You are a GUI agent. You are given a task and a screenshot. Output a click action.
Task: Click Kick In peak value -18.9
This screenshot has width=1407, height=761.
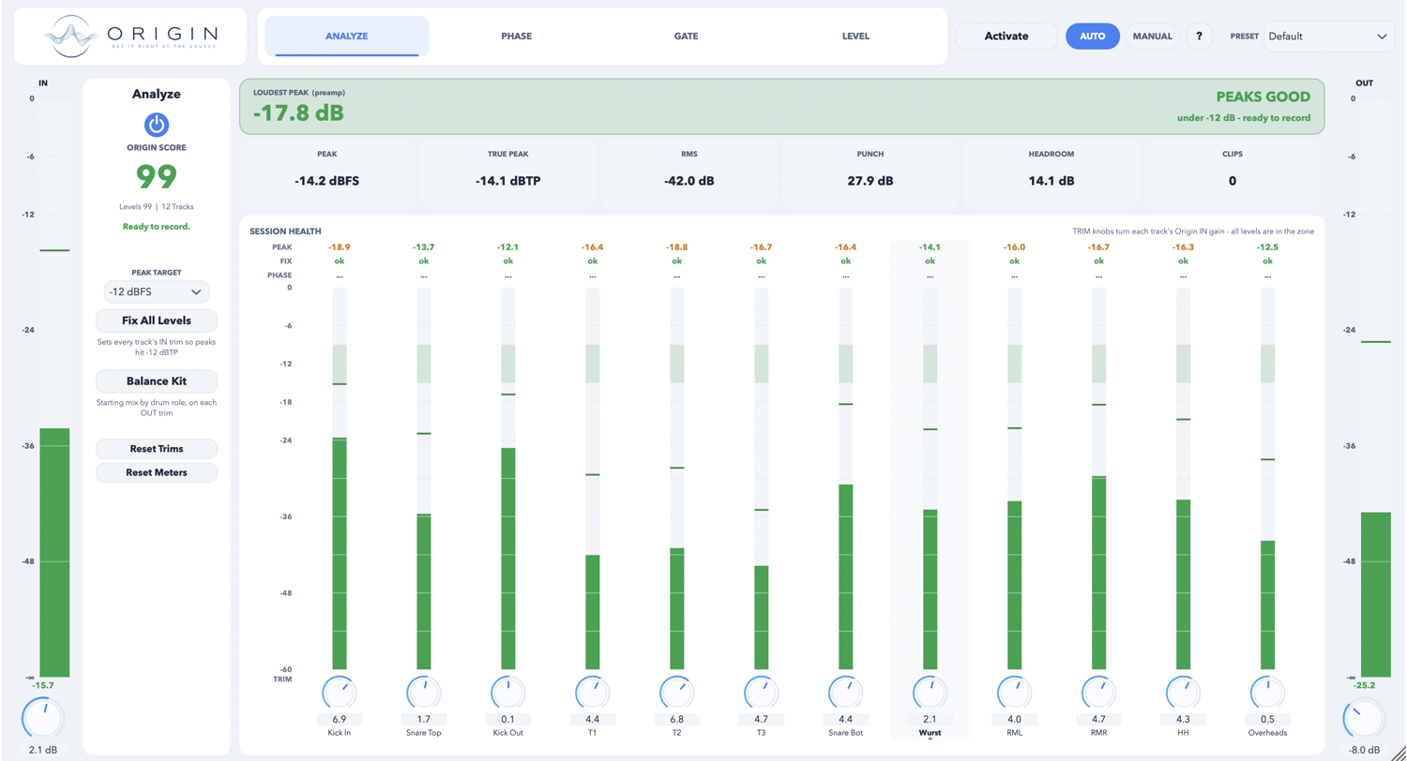pos(340,247)
